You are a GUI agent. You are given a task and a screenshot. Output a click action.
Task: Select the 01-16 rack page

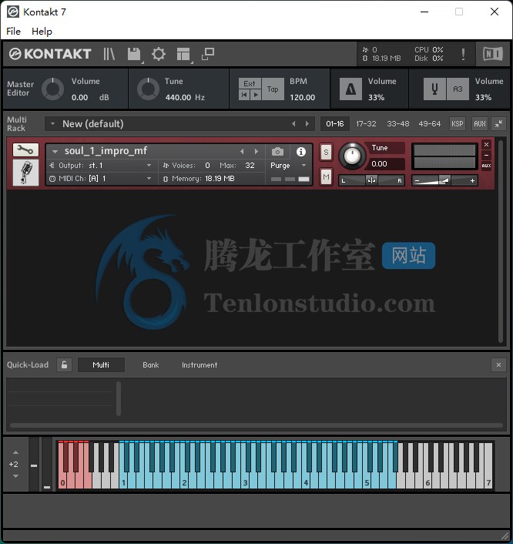click(x=335, y=124)
